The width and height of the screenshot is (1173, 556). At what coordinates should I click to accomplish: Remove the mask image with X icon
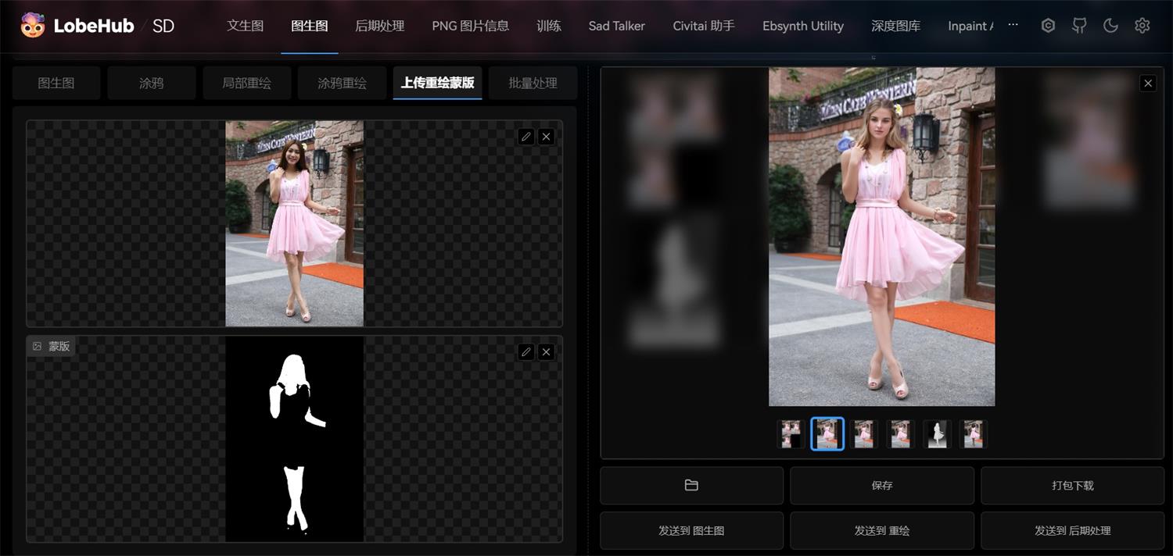click(547, 352)
